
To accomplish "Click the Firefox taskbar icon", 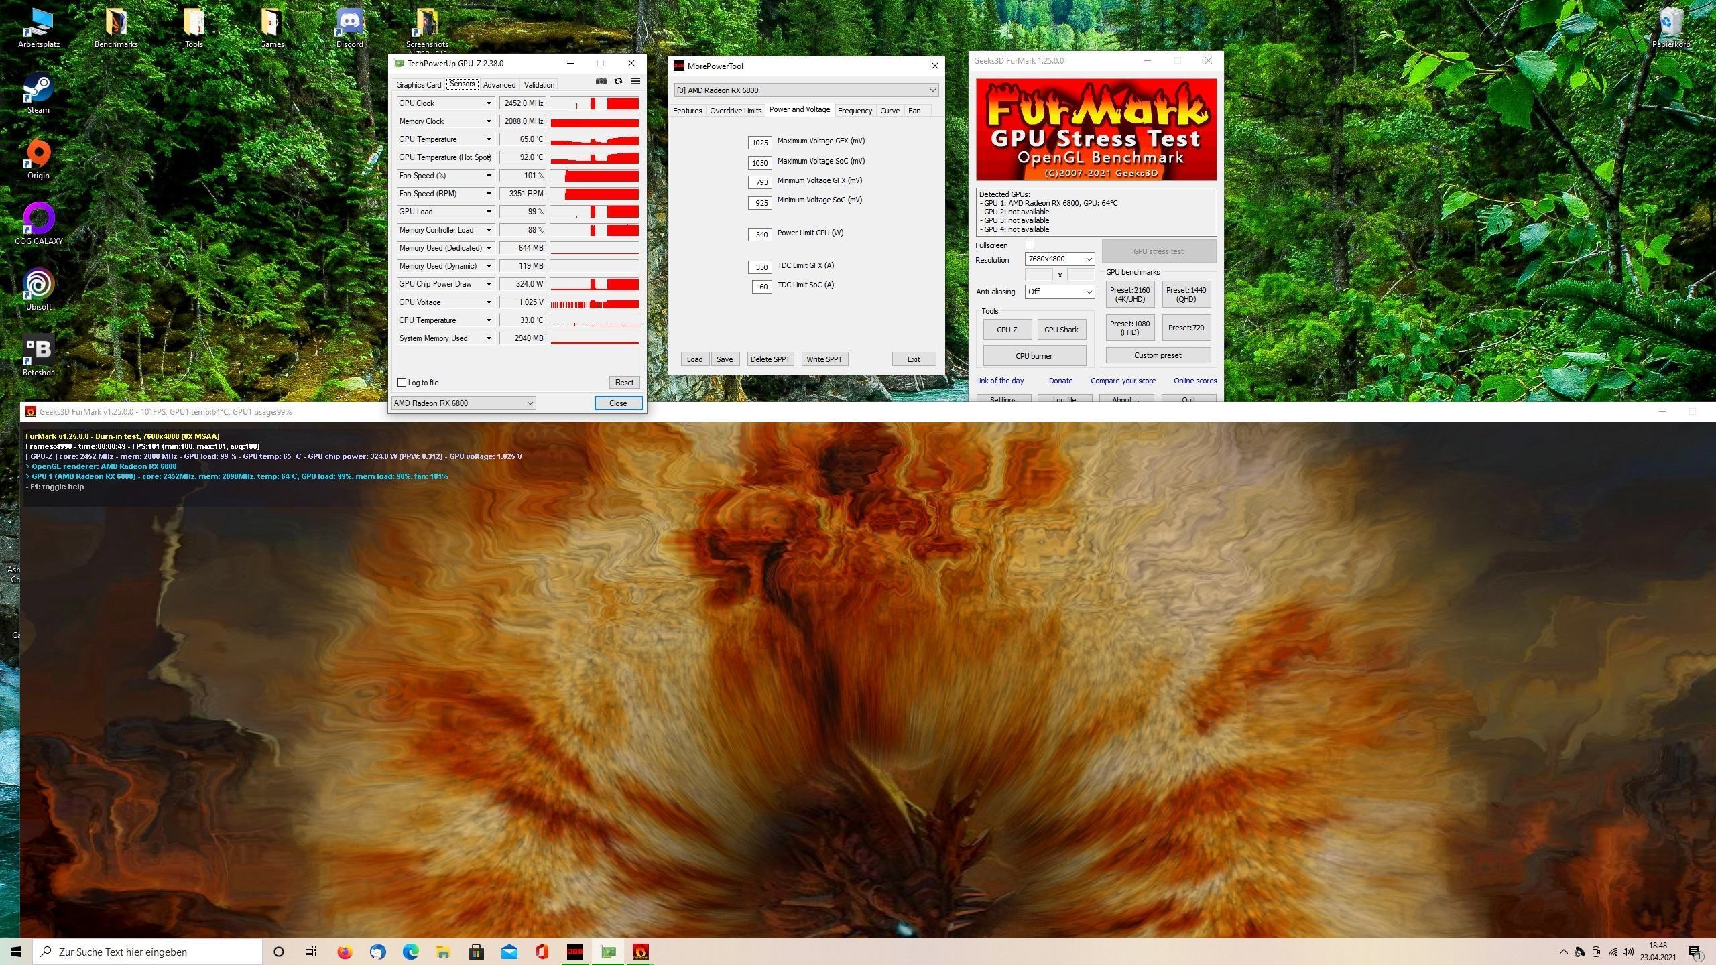I will click(345, 952).
